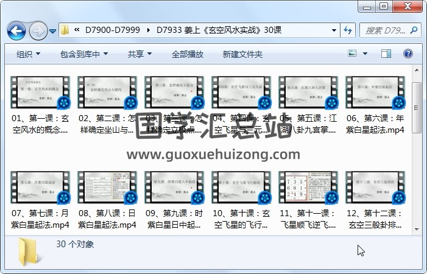The height and width of the screenshot is (274, 427).
Task: Click the magnifier search icon
Action: [414, 30]
